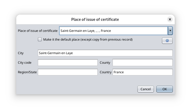
Task: Confirm with the OK button
Action: 164,89
